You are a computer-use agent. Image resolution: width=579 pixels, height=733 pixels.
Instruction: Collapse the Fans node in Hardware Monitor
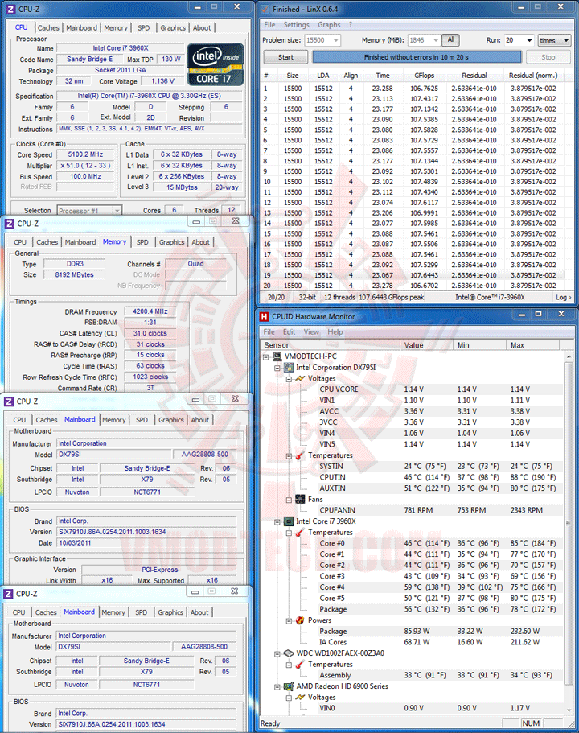coord(289,500)
